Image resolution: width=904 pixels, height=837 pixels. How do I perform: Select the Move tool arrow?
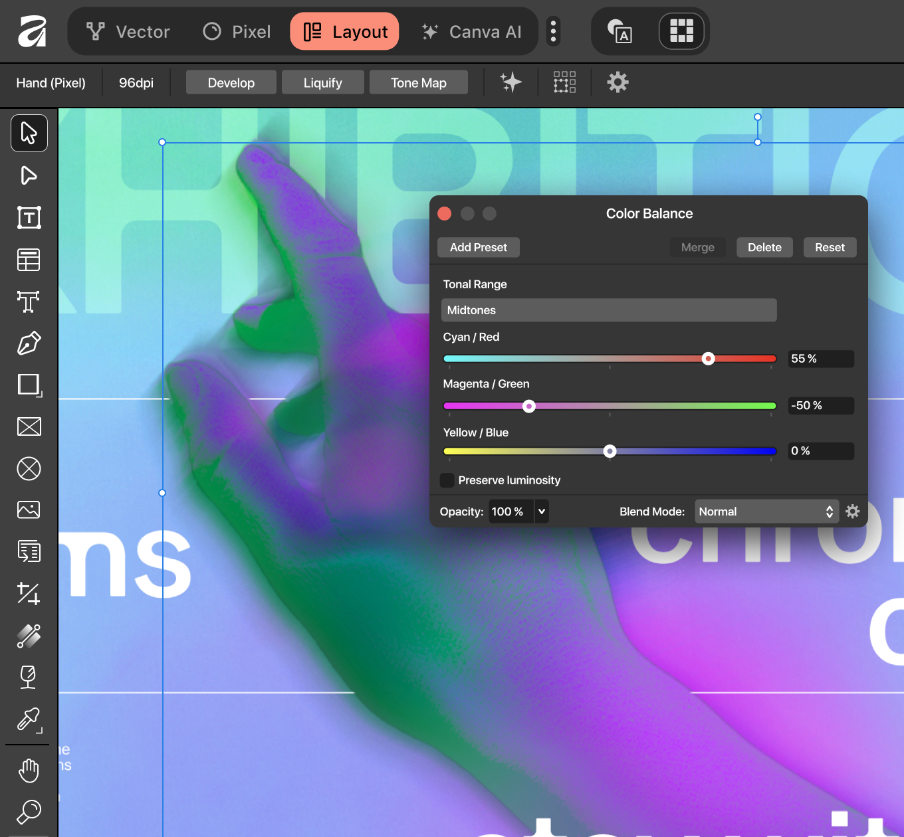coord(29,133)
